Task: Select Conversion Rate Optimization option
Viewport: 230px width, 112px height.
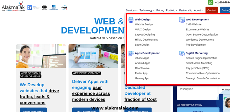Action: pyautogui.click(x=202, y=73)
